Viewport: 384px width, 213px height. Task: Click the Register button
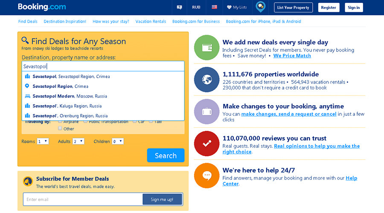[x=329, y=7]
